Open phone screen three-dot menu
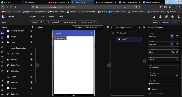The image size is (182, 97). 91,33
